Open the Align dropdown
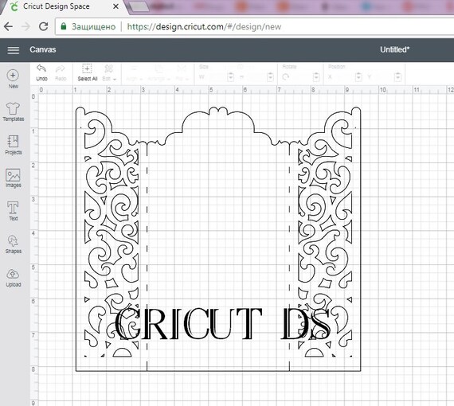The height and width of the screenshot is (406, 454). coord(134,73)
